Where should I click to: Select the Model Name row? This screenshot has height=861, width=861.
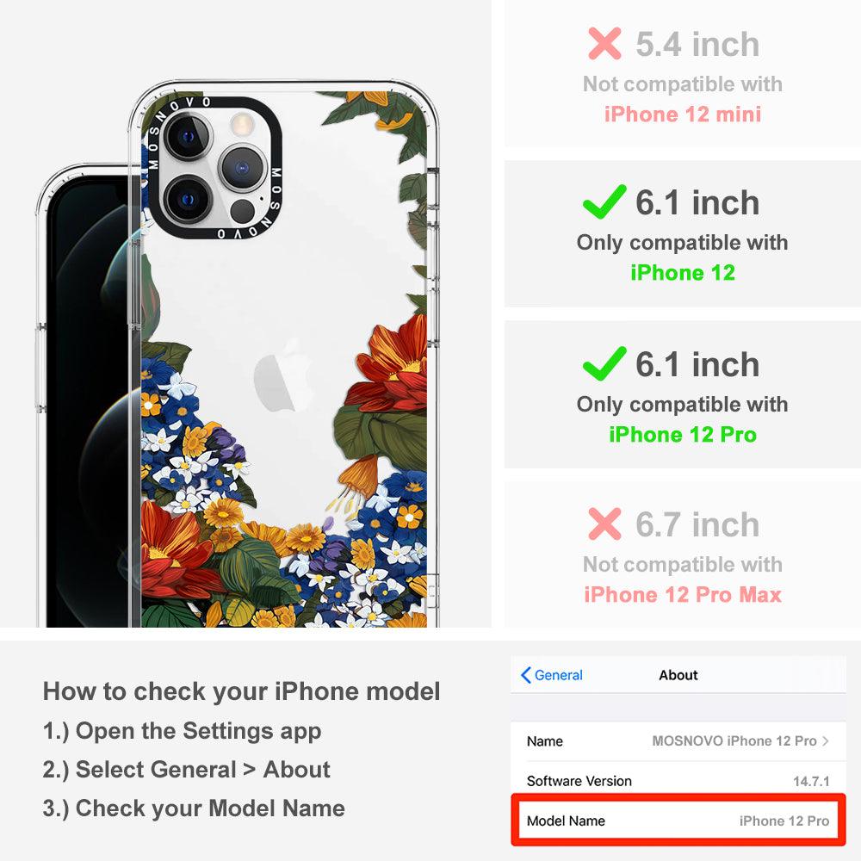coord(678,821)
